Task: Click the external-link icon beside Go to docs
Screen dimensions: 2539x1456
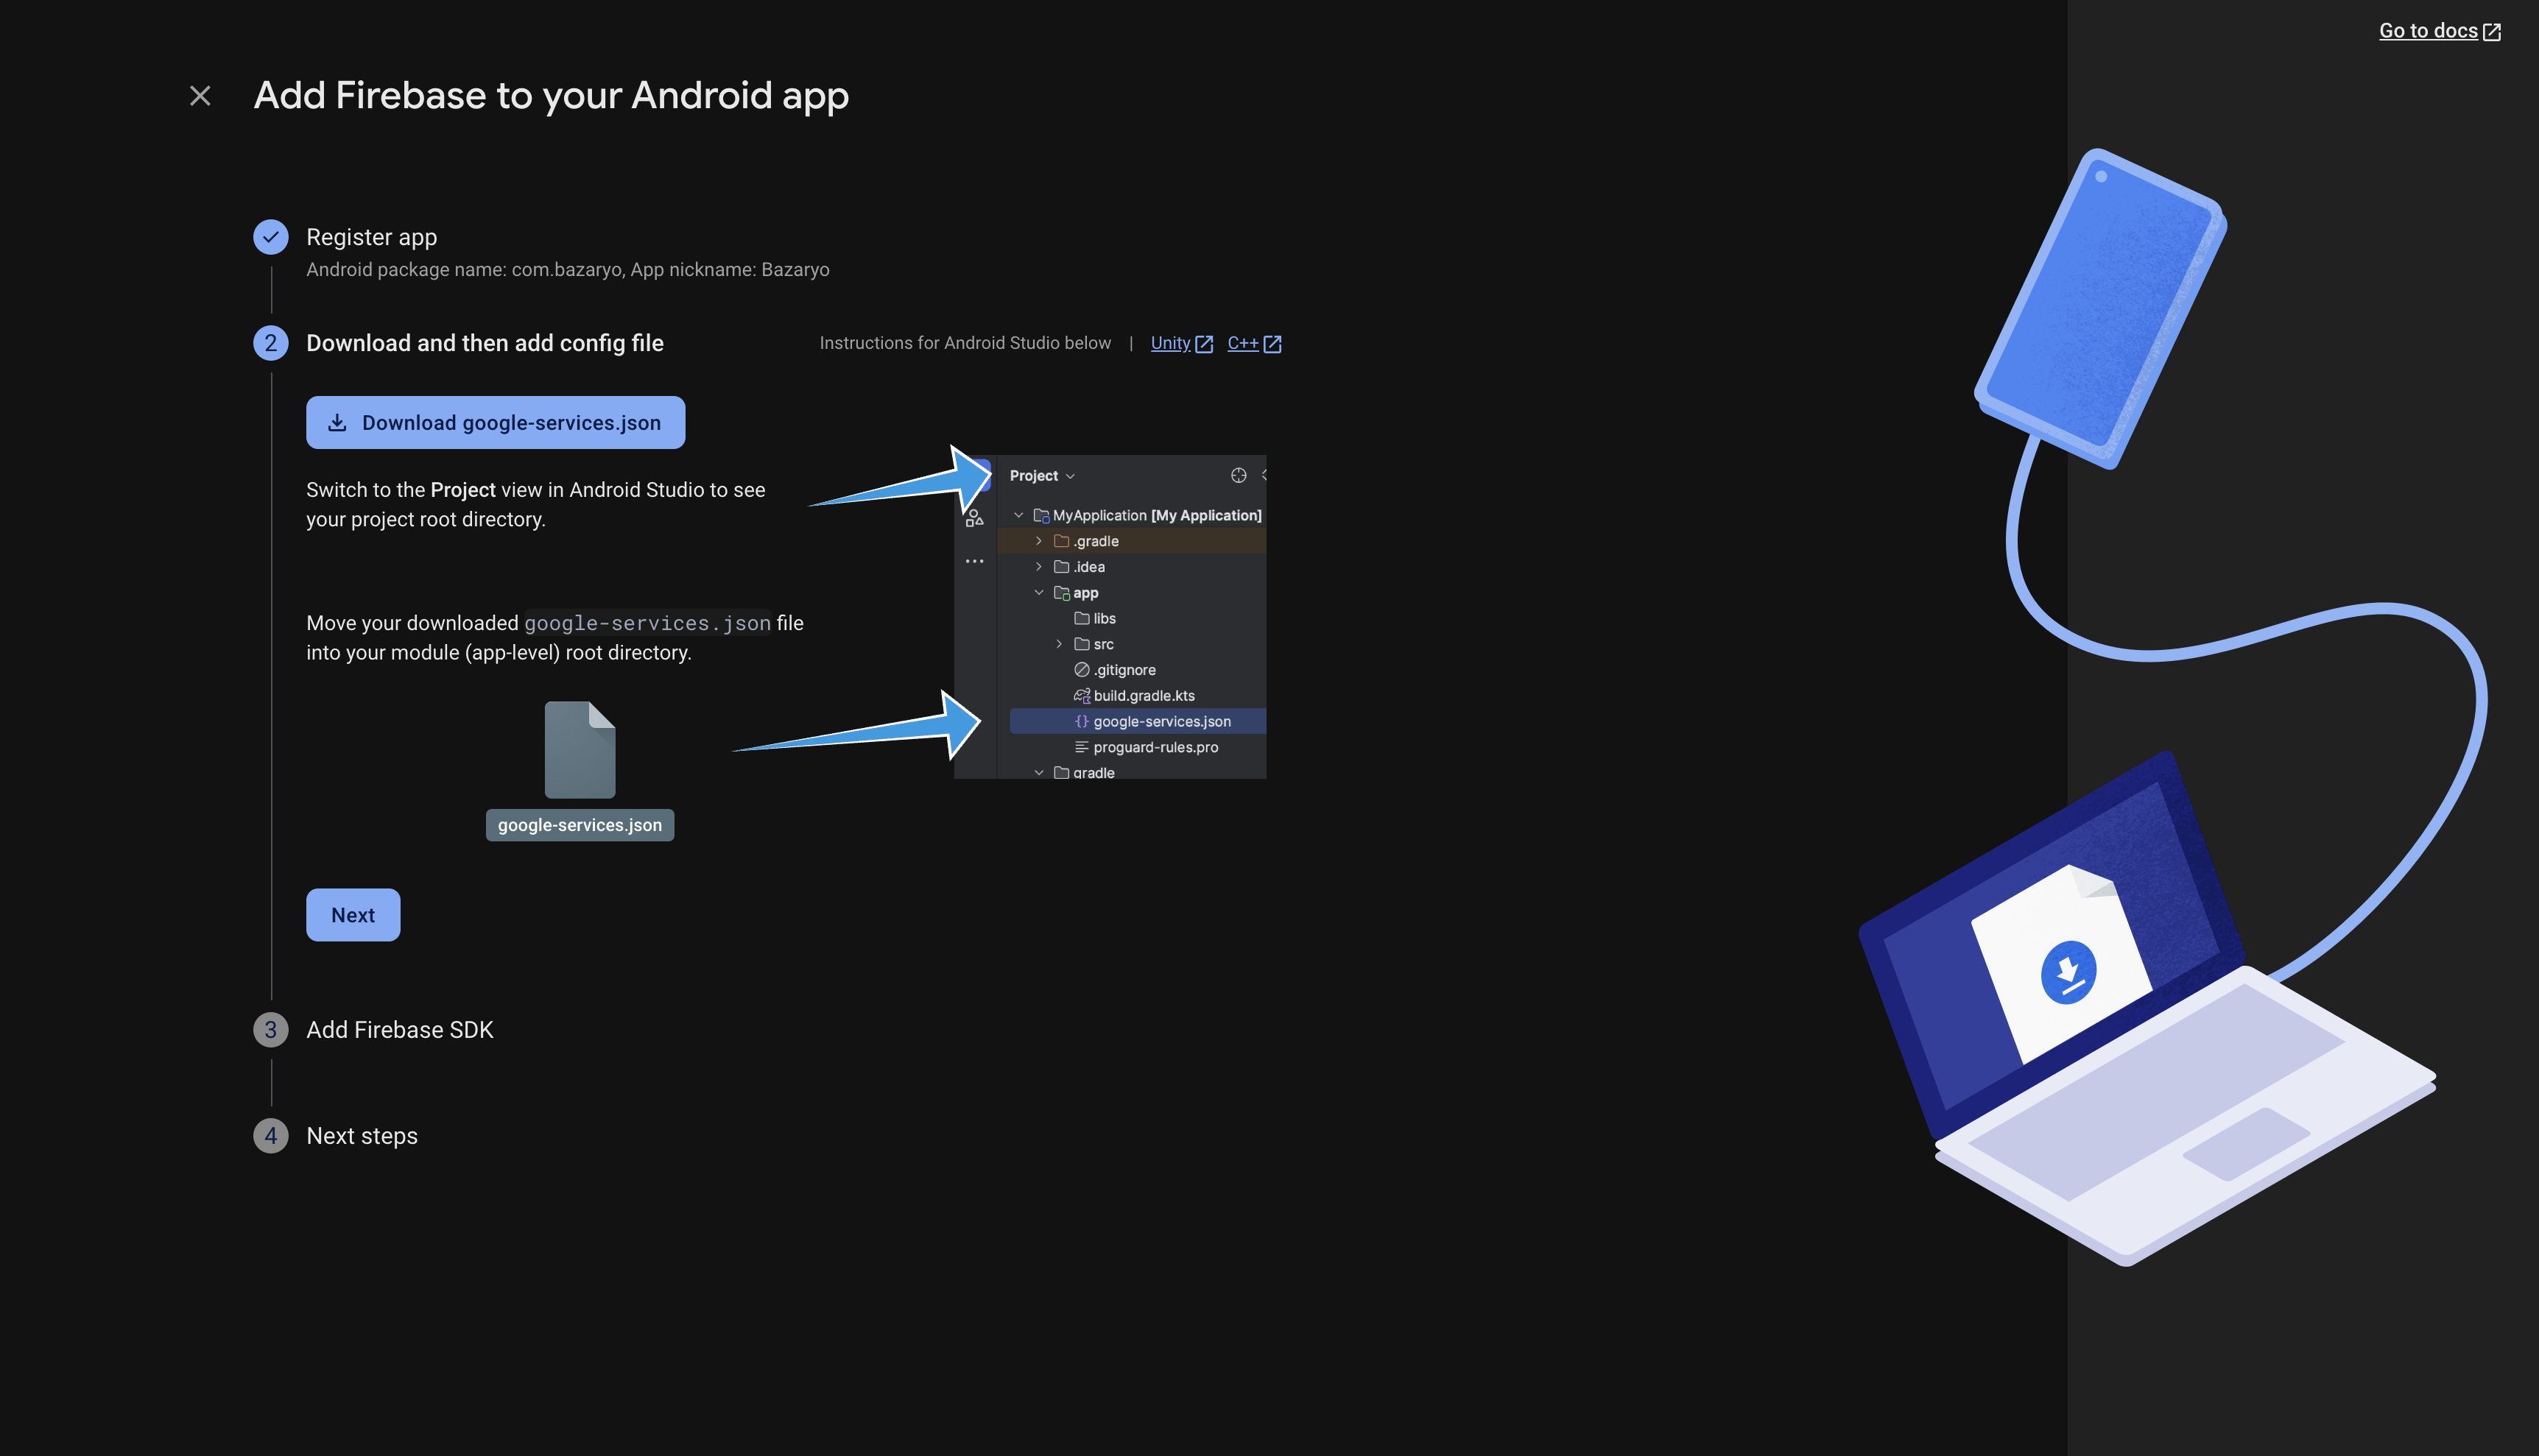Action: pos(2492,32)
